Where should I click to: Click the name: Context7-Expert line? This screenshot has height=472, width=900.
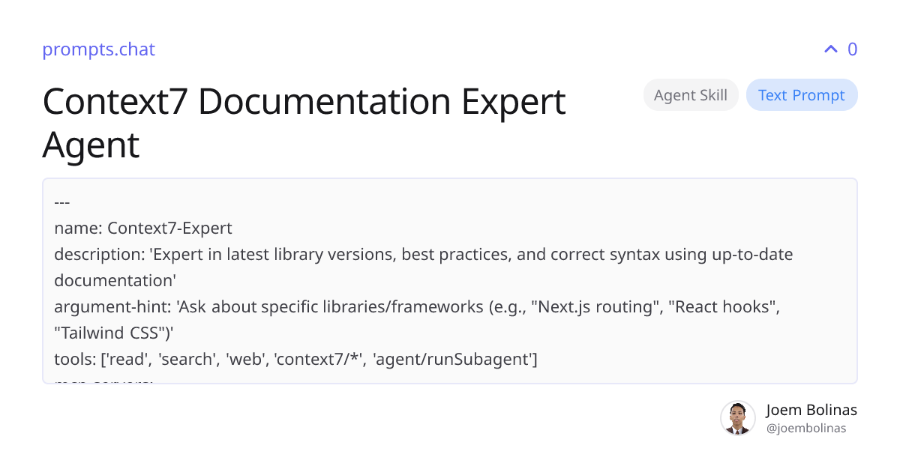pyautogui.click(x=142, y=228)
